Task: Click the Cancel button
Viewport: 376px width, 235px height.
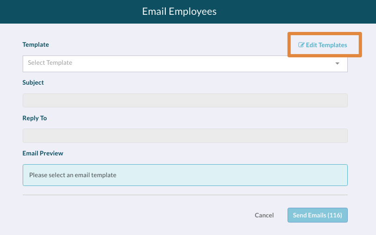Action: pos(264,215)
